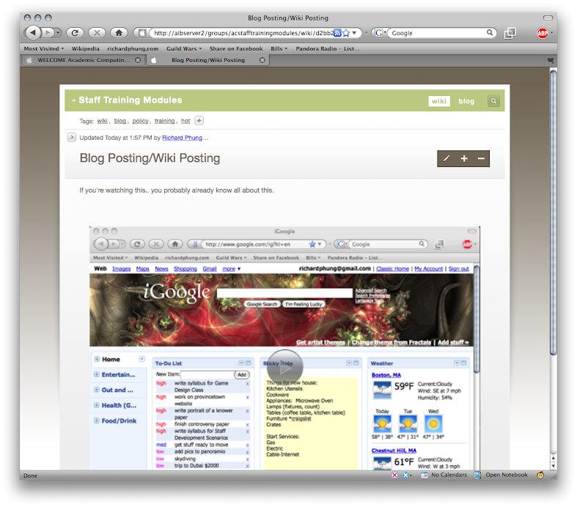Click the 'policy' tag link
The image size is (577, 507).
click(140, 121)
